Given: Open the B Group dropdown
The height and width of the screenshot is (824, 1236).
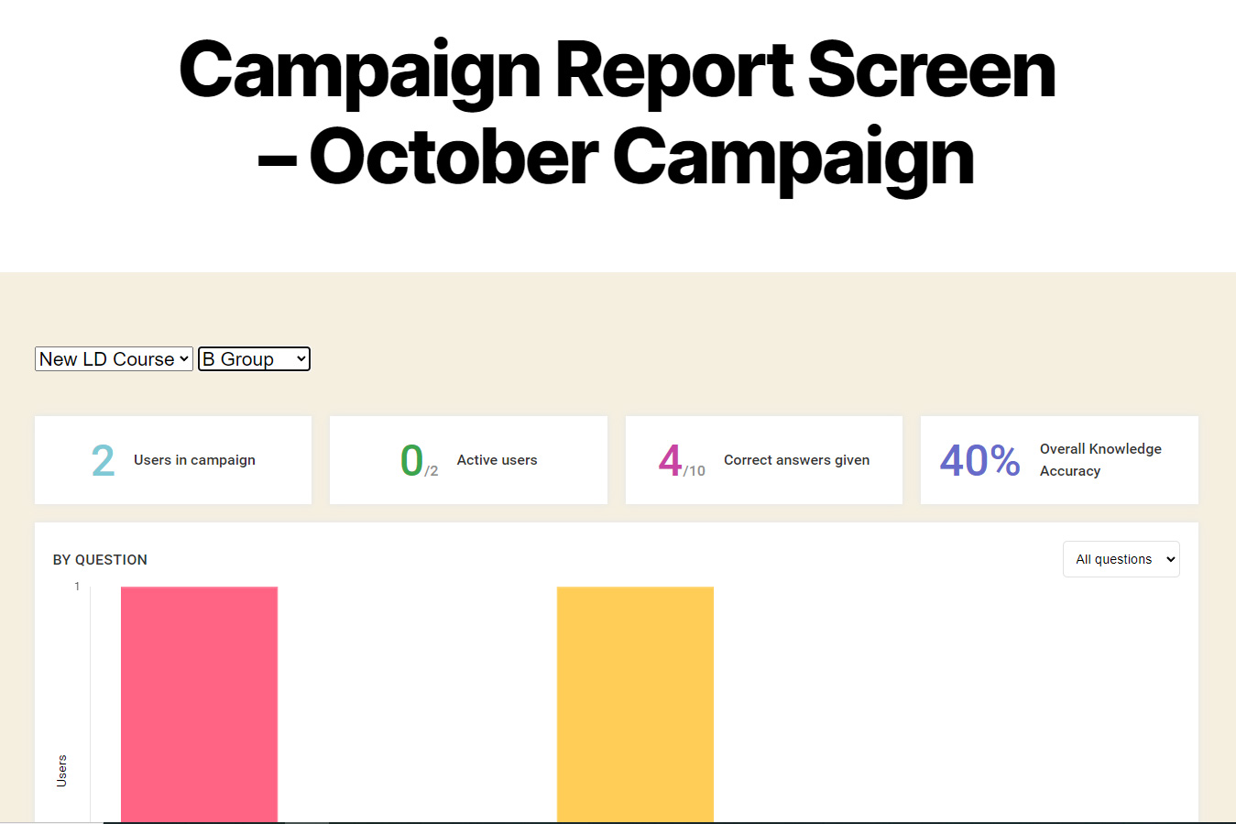Looking at the screenshot, I should (254, 359).
